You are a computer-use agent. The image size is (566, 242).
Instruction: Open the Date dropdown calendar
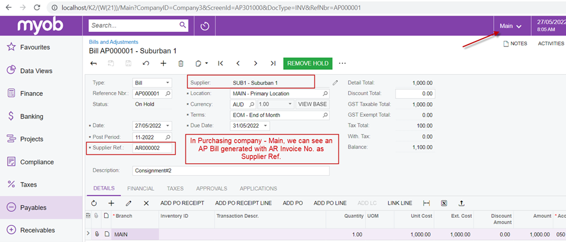click(x=167, y=126)
